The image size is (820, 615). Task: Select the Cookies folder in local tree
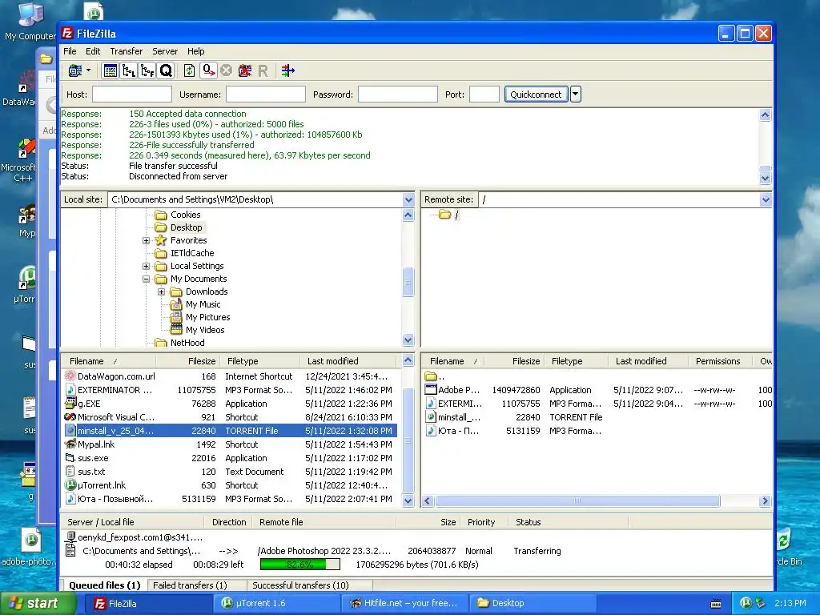pyautogui.click(x=185, y=215)
